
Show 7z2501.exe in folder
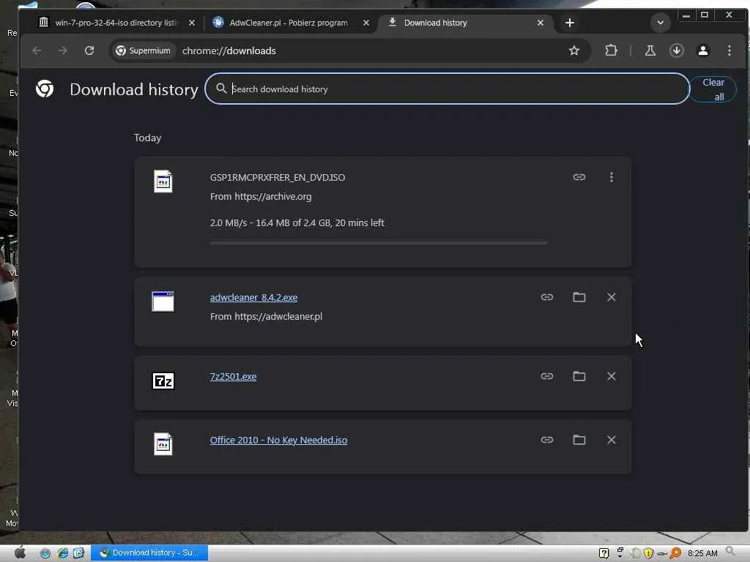579,377
